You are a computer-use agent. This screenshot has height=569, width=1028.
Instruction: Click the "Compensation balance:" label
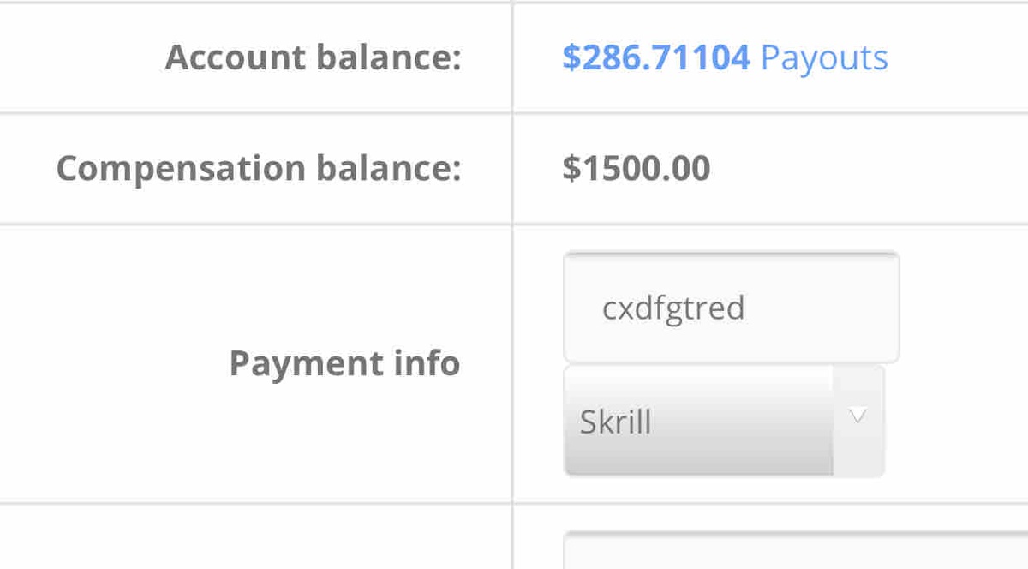(258, 168)
